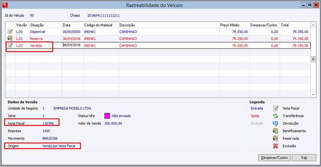Click the Versão column header
Image resolution: width=321 pixels, height=167 pixels.
pyautogui.click(x=22, y=25)
